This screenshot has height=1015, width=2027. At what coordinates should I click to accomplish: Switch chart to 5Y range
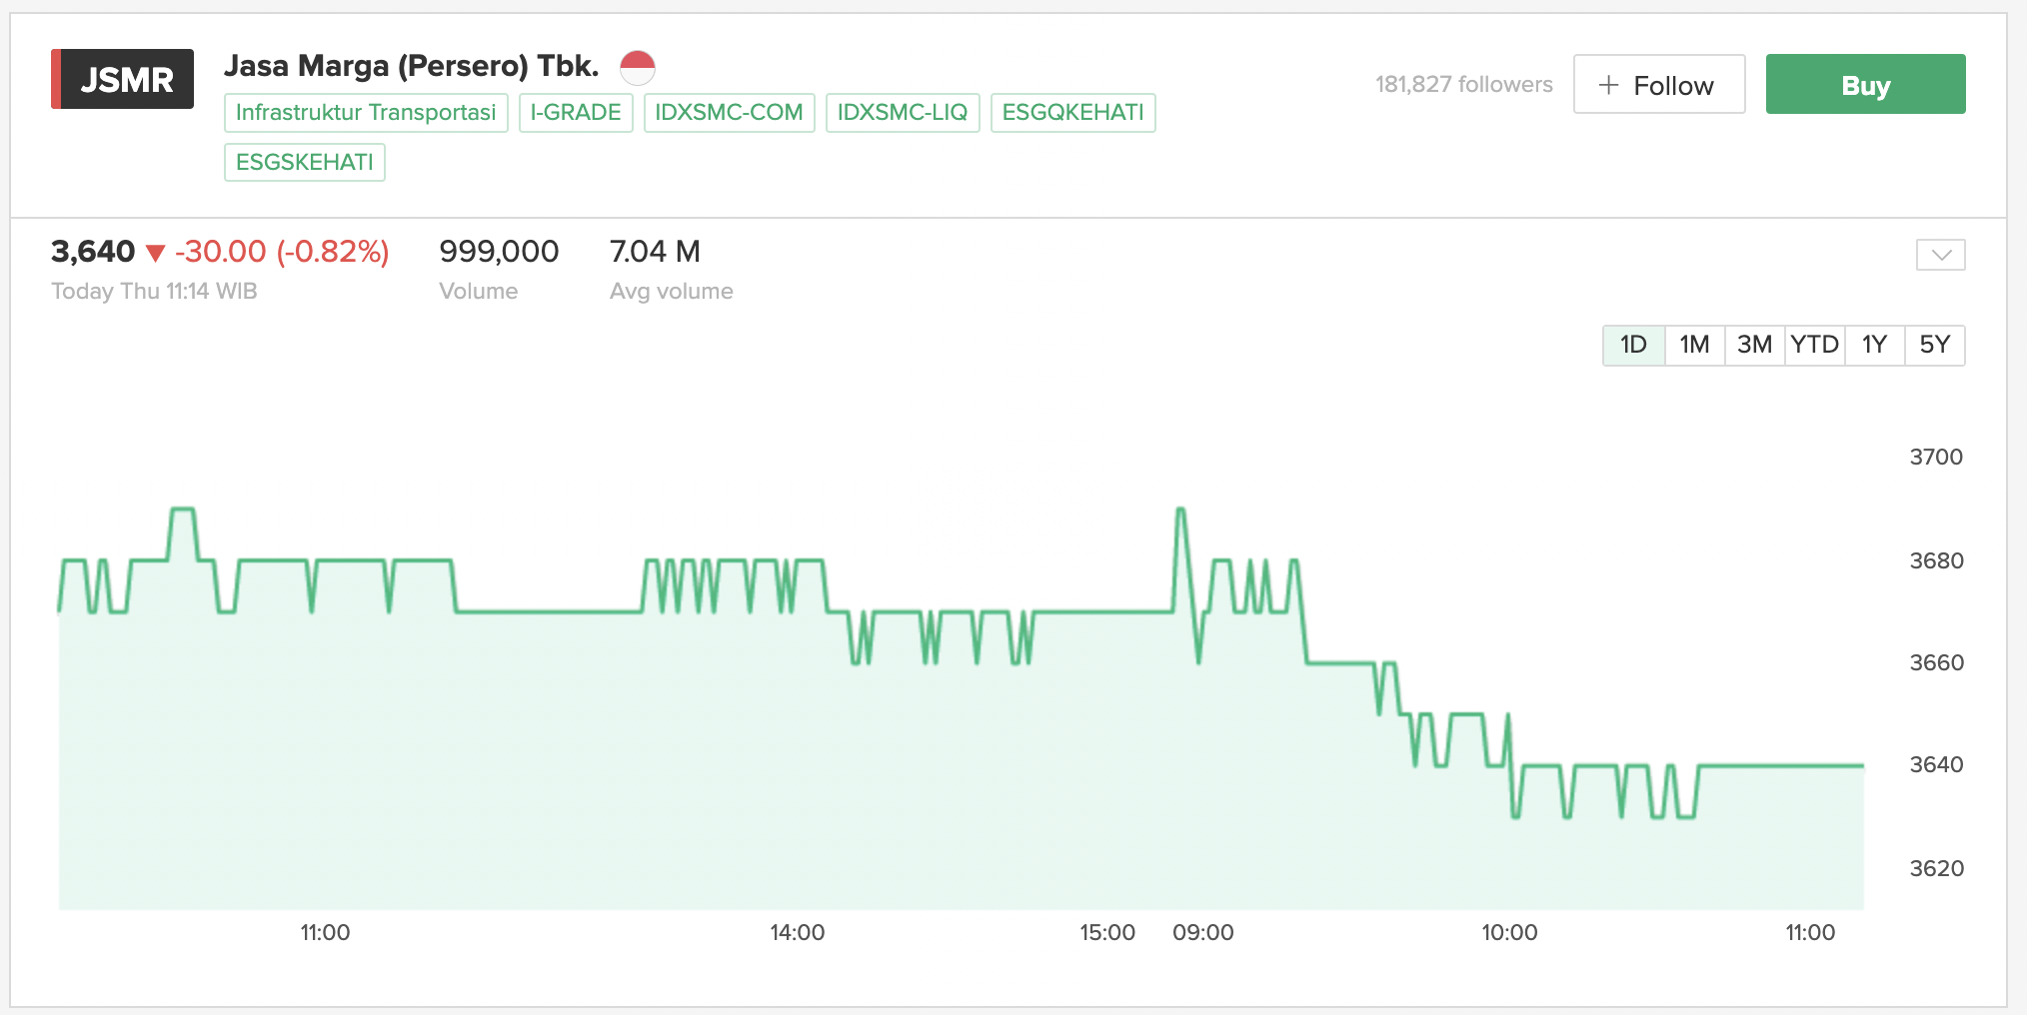[x=1935, y=346]
